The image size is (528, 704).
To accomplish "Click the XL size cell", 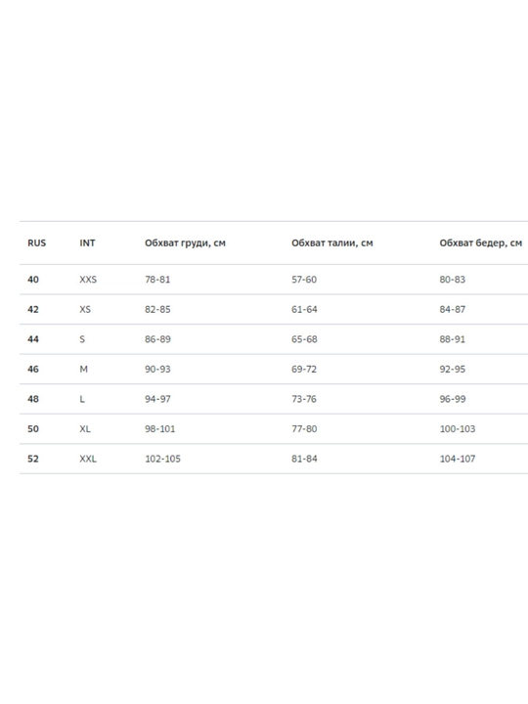I will [85, 429].
